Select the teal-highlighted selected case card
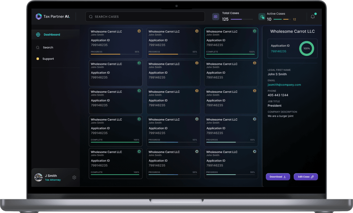 point(231,43)
